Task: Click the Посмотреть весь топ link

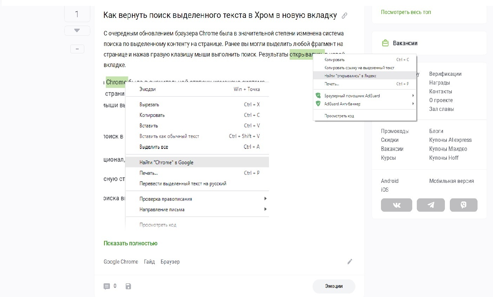Action: [x=406, y=12]
